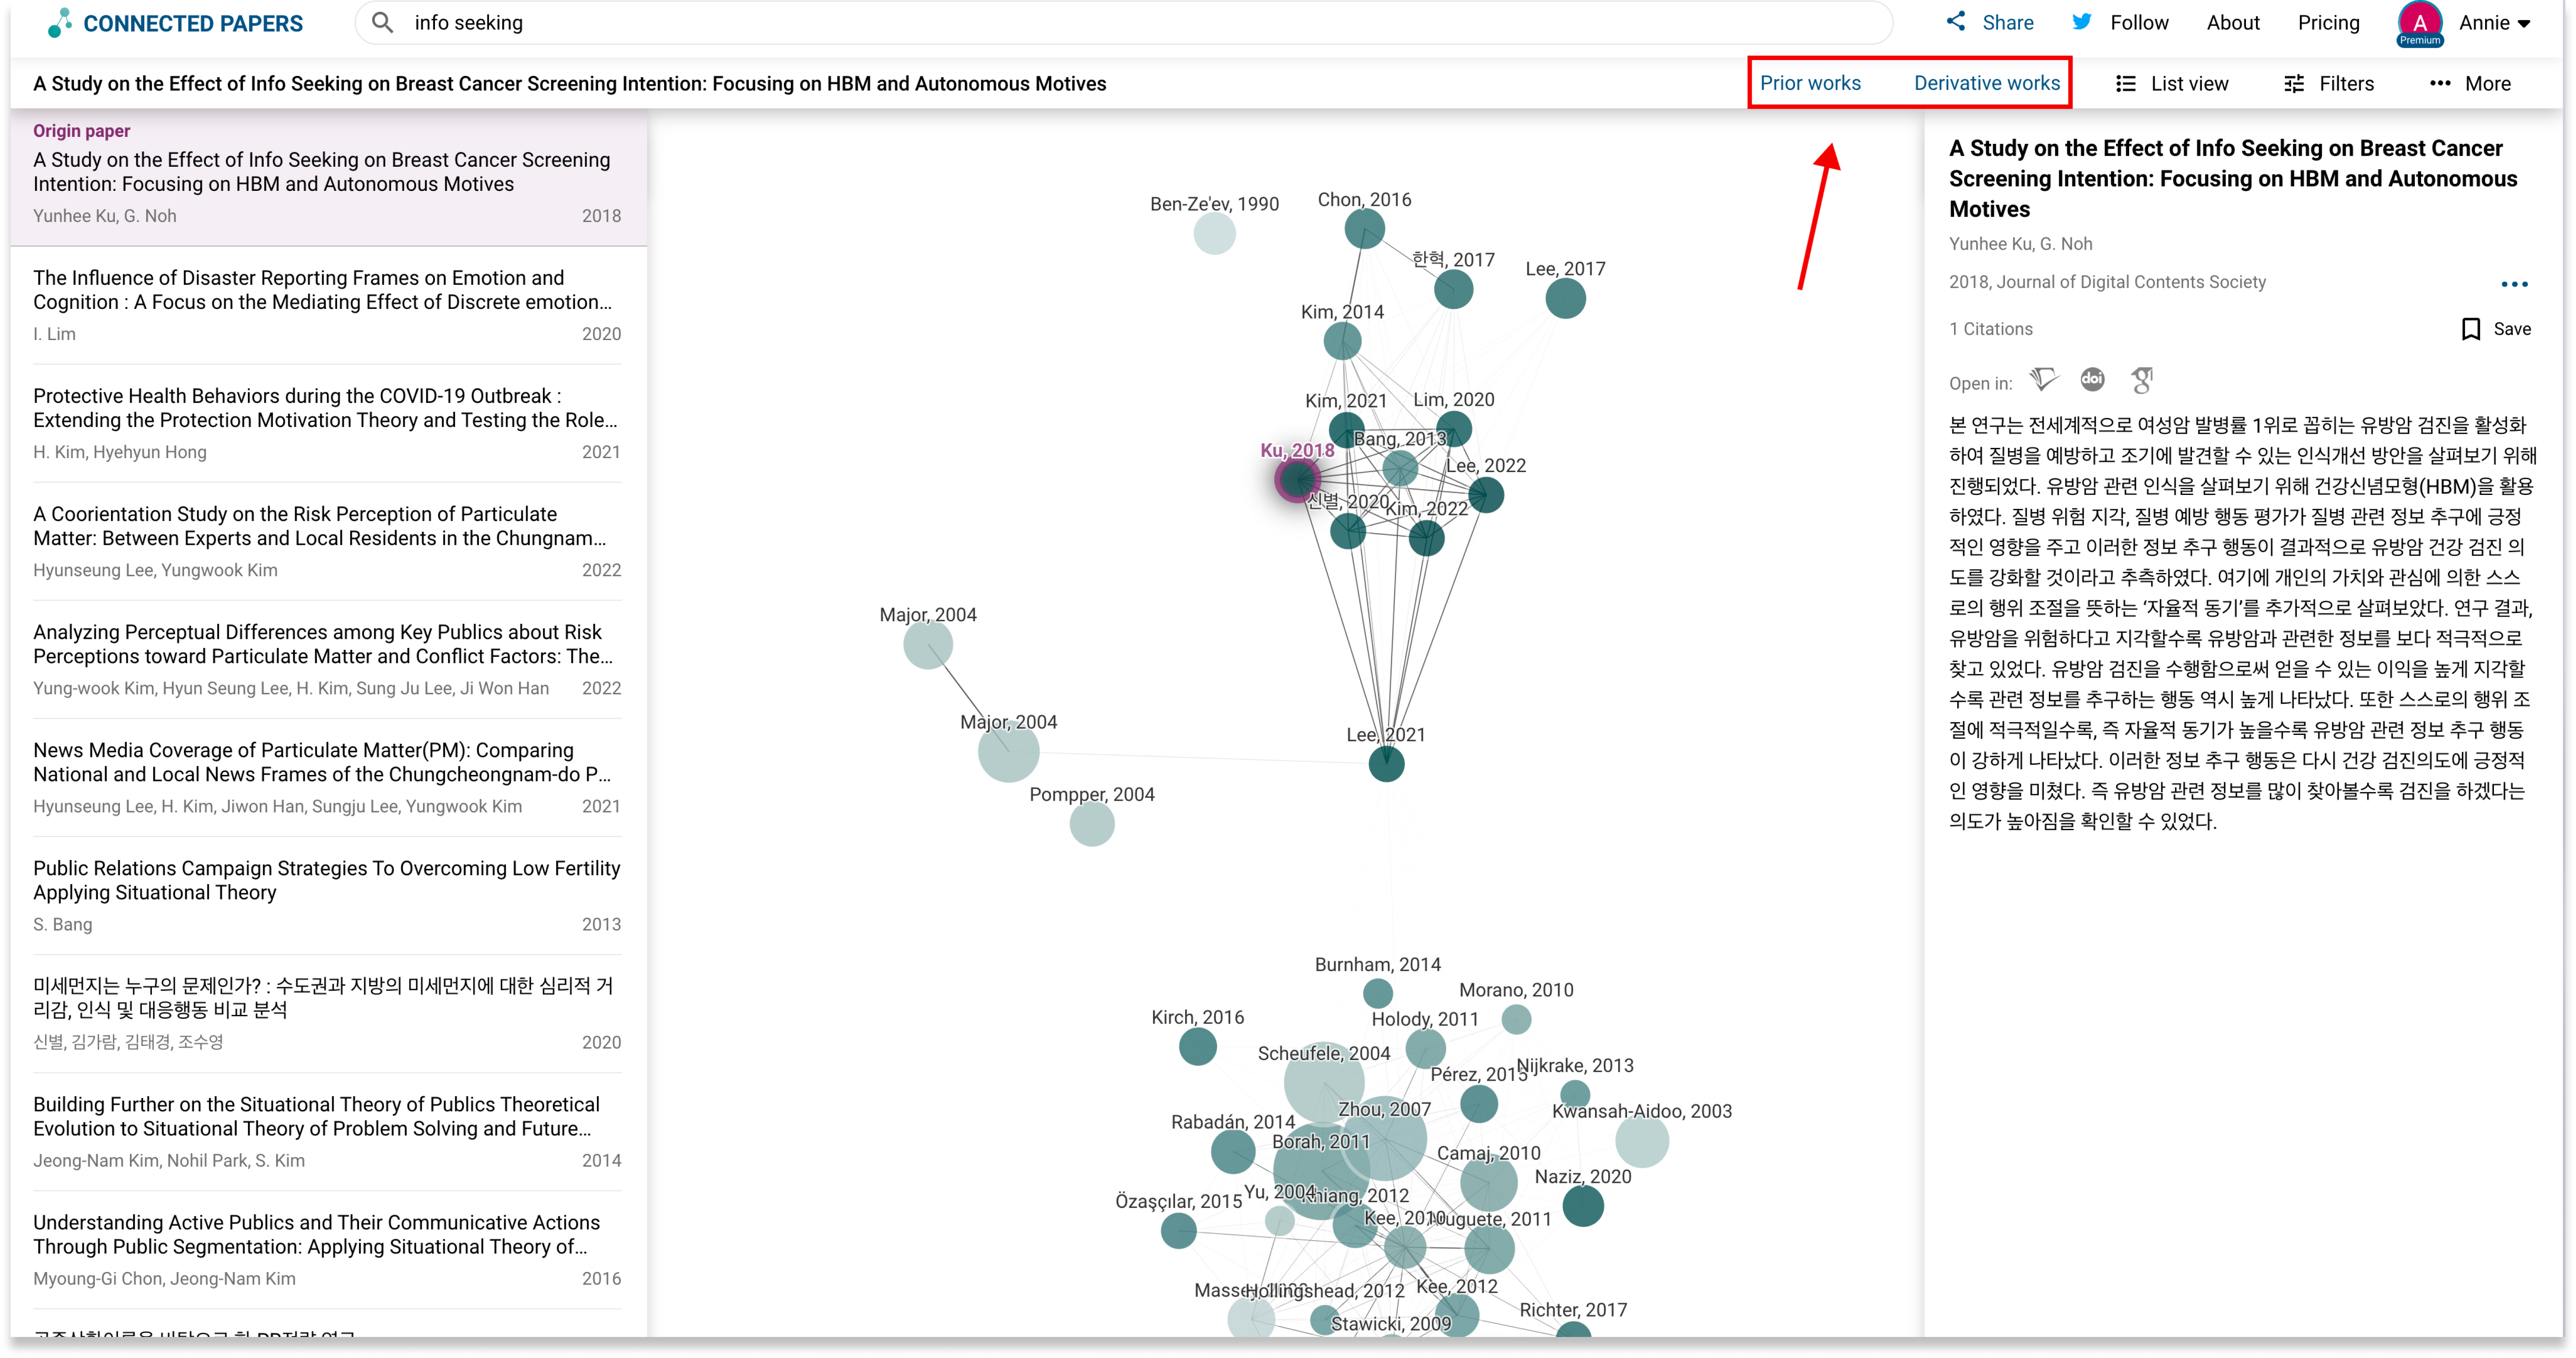
Task: Click the Kim, 2014 graph node
Action: 1342,341
